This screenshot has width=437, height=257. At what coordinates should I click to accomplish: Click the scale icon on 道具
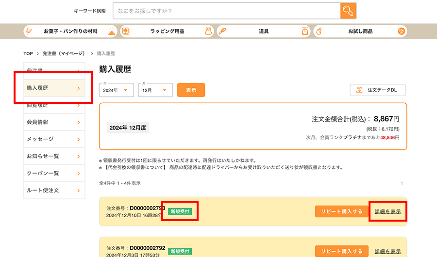pyautogui.click(x=304, y=31)
